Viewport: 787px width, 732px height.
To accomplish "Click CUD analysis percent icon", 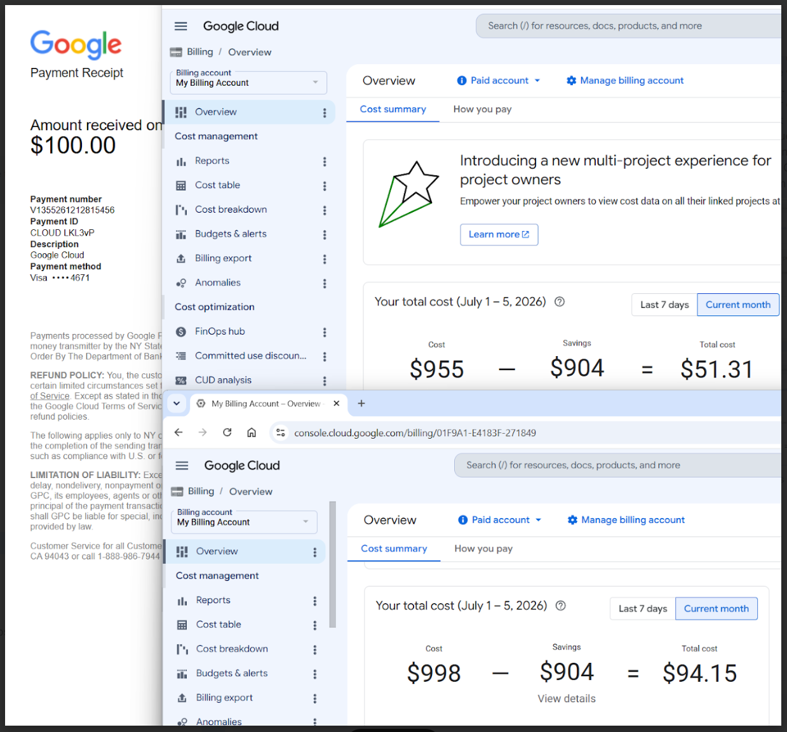I will pyautogui.click(x=181, y=380).
